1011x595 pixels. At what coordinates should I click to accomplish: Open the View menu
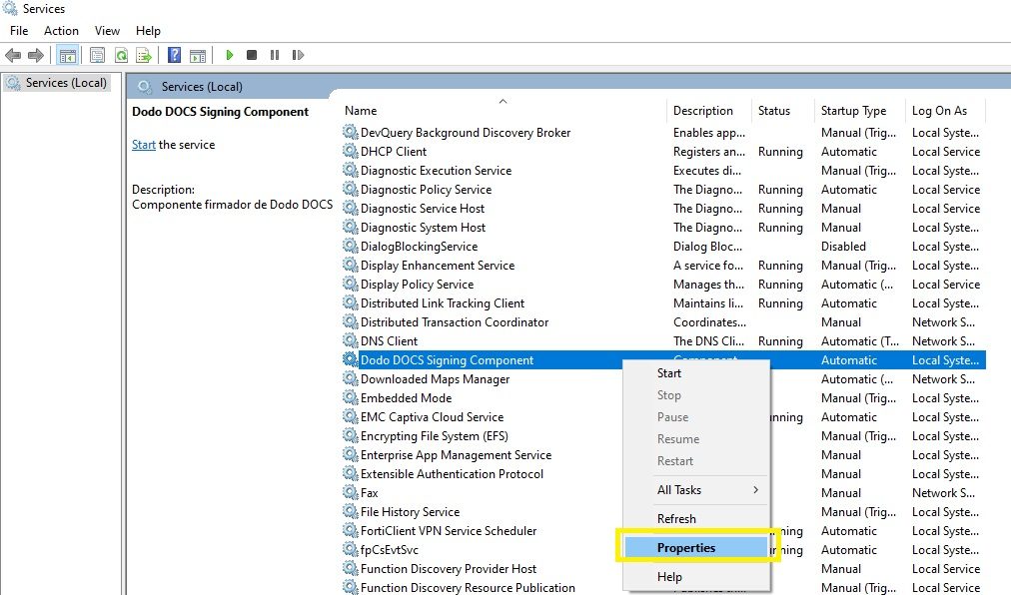(x=107, y=30)
